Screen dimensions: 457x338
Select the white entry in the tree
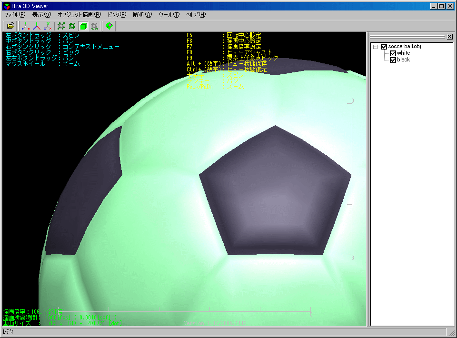pos(403,53)
